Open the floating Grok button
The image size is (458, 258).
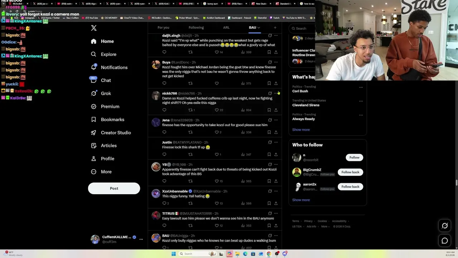445,226
